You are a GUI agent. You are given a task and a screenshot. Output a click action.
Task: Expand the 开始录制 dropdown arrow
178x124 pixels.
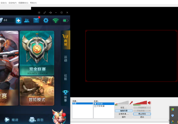[149, 111]
